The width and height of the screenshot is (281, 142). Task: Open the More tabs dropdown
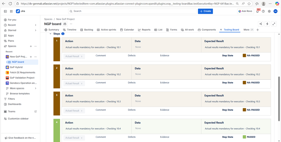click(248, 30)
